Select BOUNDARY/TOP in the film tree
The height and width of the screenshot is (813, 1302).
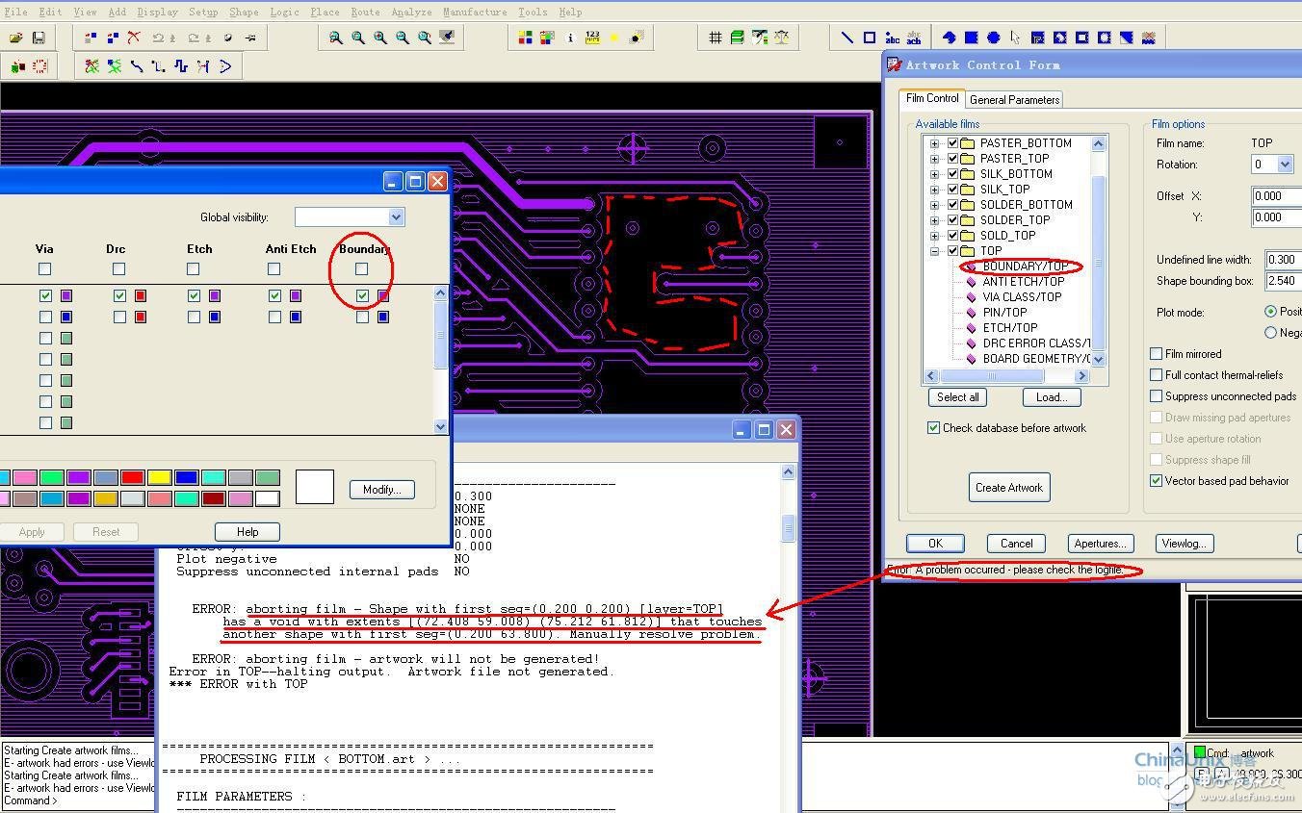point(1025,267)
